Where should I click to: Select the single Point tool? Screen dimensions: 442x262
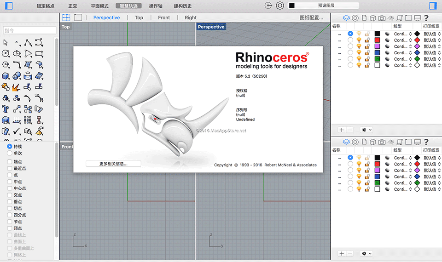click(17, 42)
